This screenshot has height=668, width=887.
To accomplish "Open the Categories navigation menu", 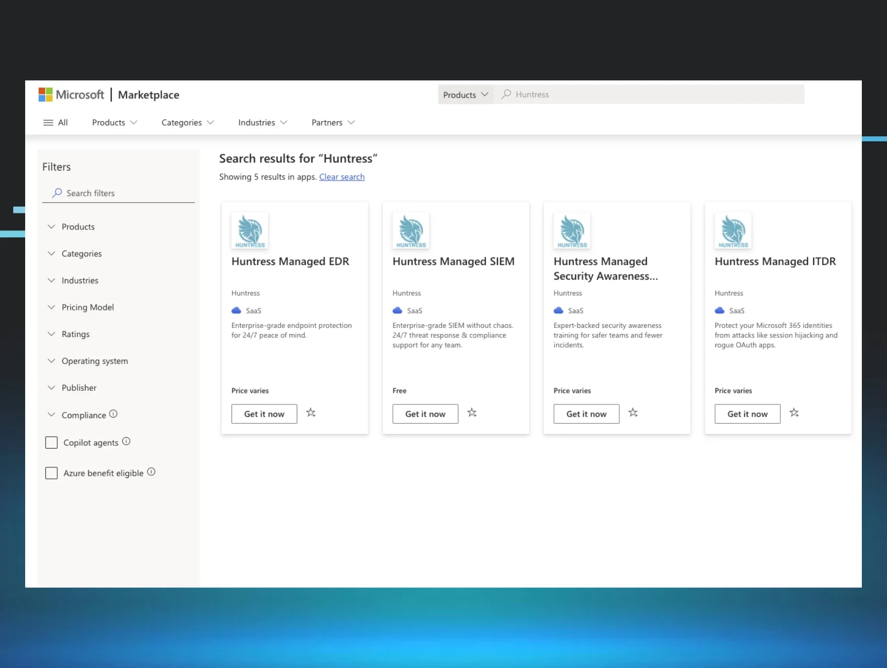I will point(187,123).
